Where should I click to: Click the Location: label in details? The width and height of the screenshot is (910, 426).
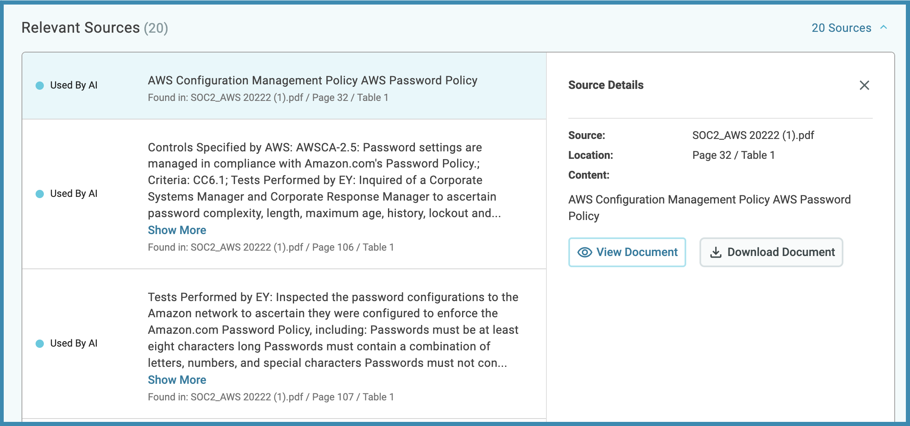pos(591,155)
